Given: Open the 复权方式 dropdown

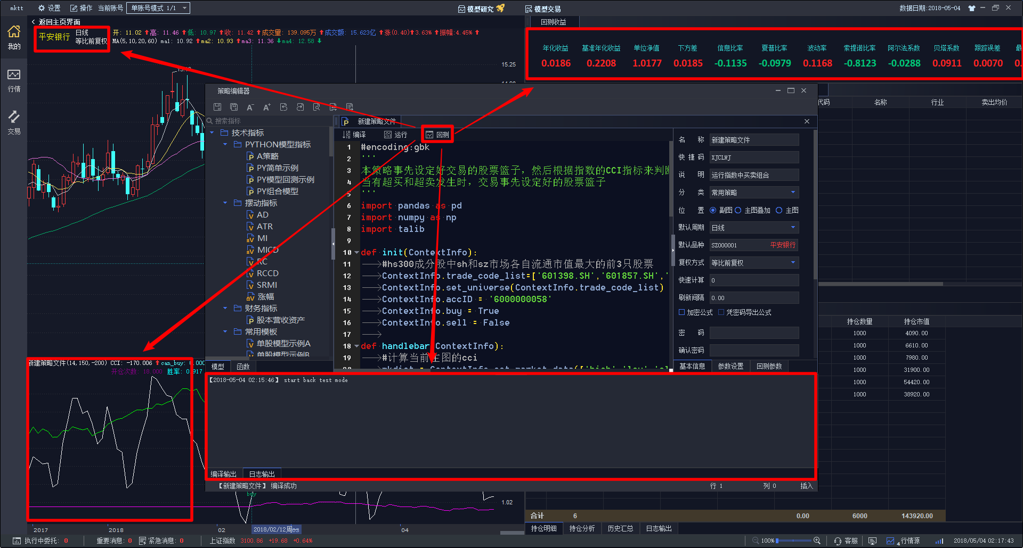Looking at the screenshot, I should [754, 263].
